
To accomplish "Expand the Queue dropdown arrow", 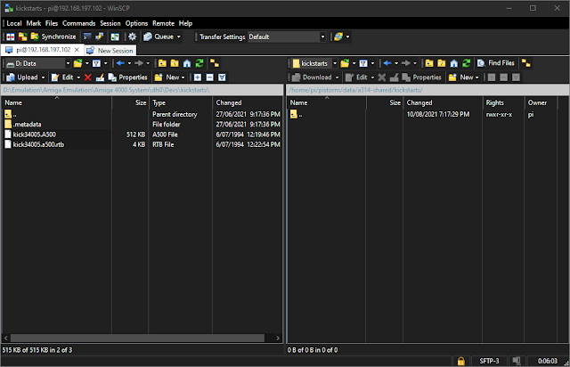I will pos(178,37).
